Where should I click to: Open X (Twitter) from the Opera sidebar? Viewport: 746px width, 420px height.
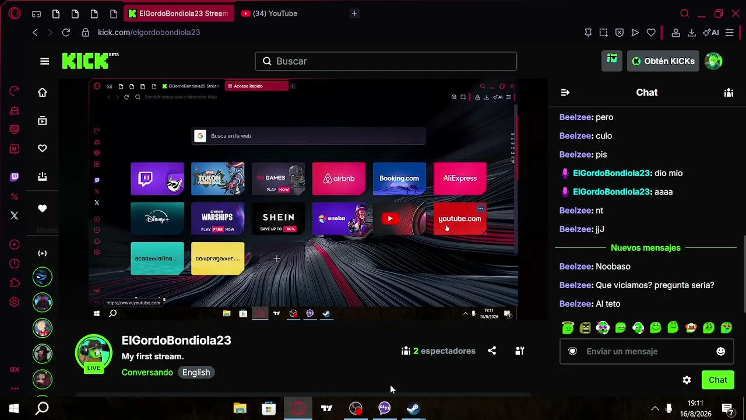pos(15,216)
